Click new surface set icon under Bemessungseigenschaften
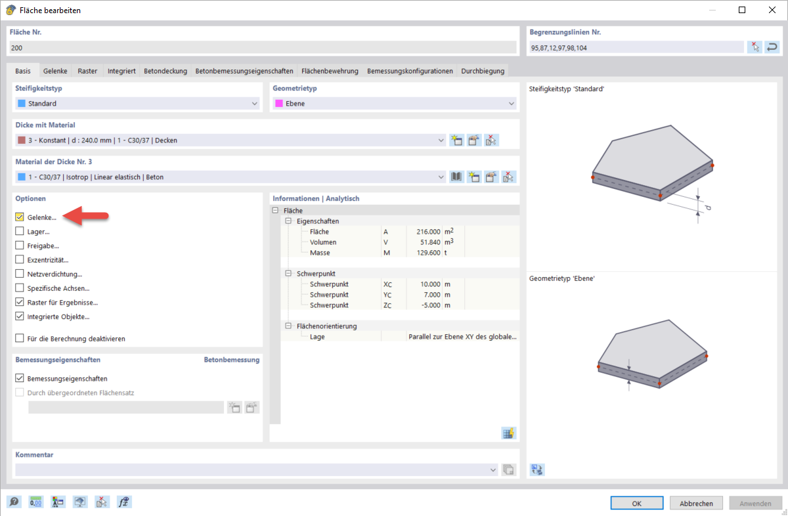 234,407
